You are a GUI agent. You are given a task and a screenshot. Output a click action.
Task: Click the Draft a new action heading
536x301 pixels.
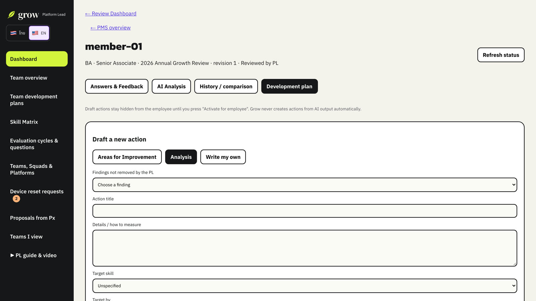[119, 139]
